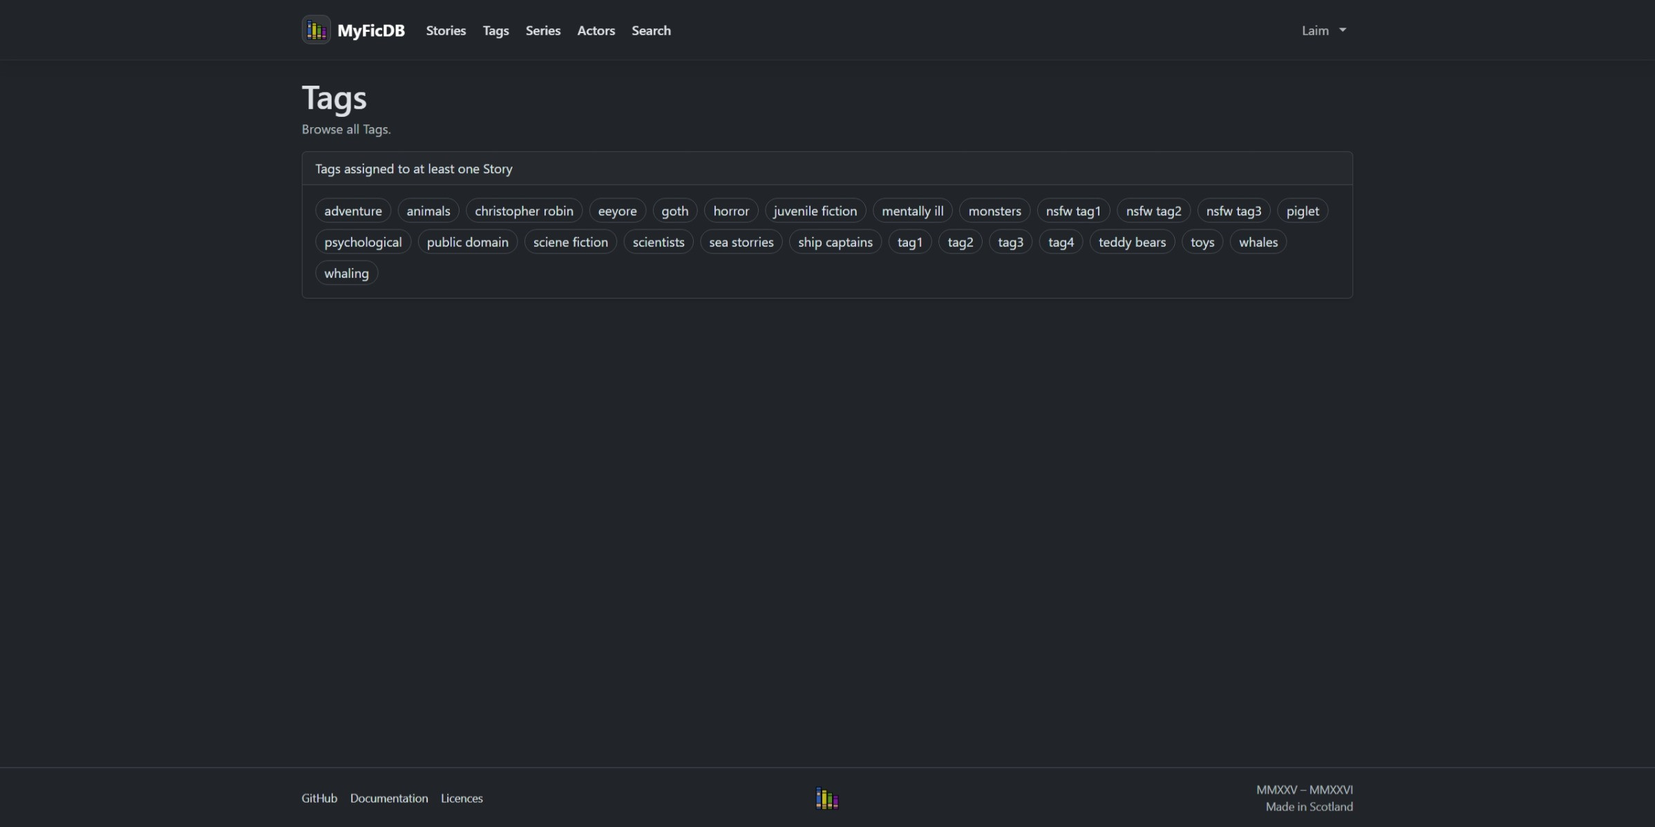
Task: Open the Documentation footer link
Action: pos(388,798)
